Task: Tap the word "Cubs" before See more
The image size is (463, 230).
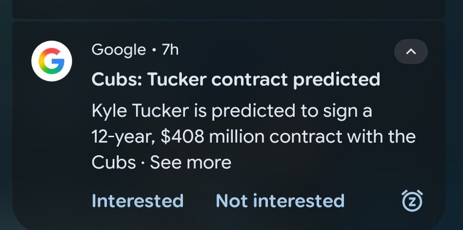Action: [x=113, y=163]
